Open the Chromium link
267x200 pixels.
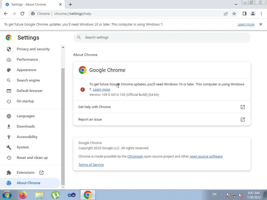135,157
